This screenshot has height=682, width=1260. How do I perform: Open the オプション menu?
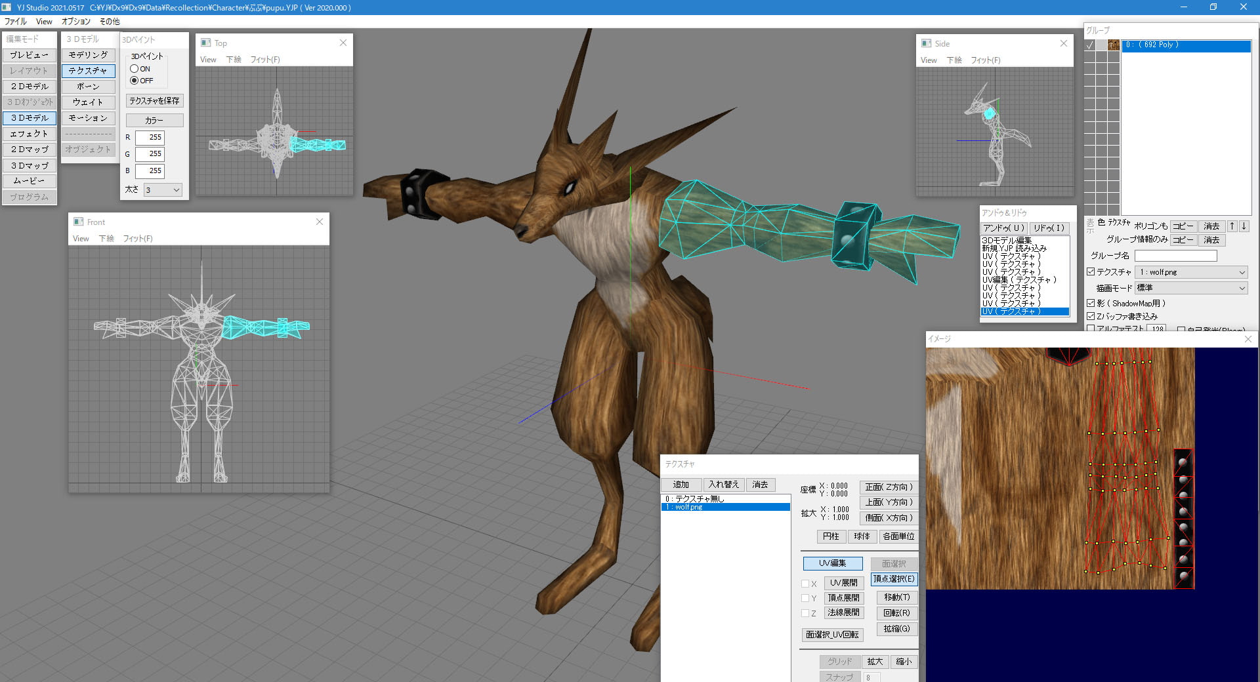[76, 22]
